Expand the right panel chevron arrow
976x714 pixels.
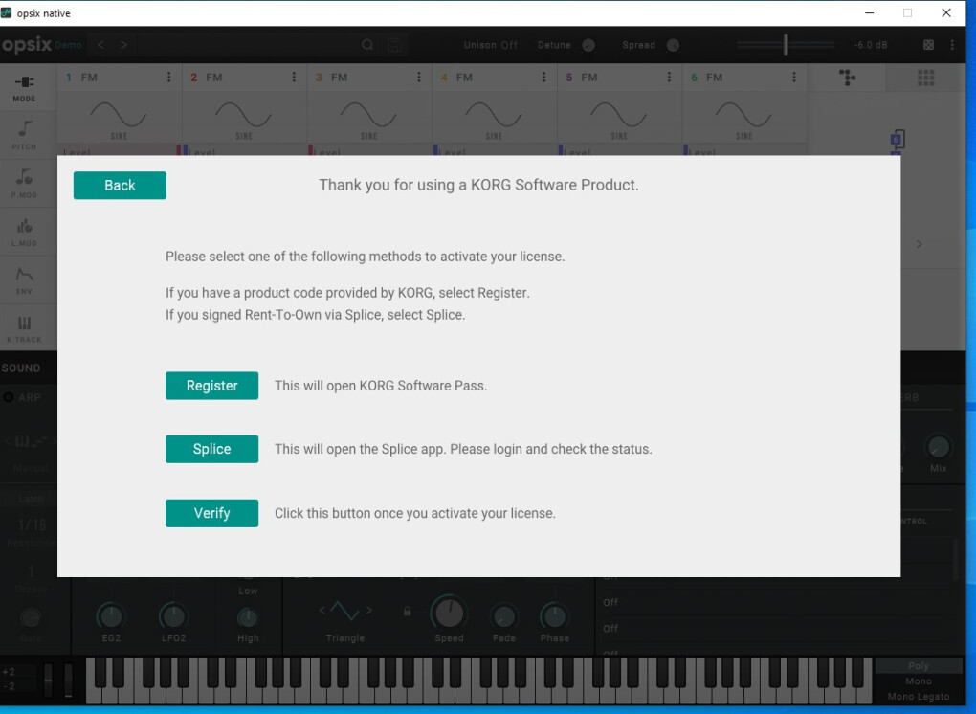[920, 244]
